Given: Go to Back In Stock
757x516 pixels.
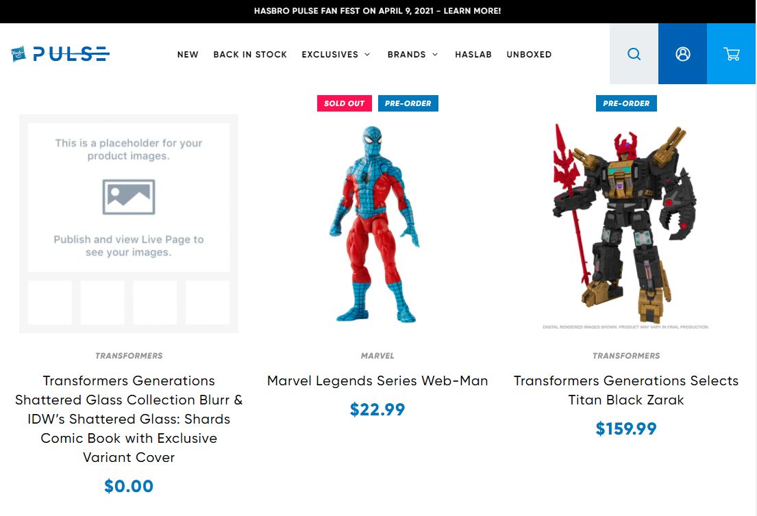Looking at the screenshot, I should pos(250,55).
